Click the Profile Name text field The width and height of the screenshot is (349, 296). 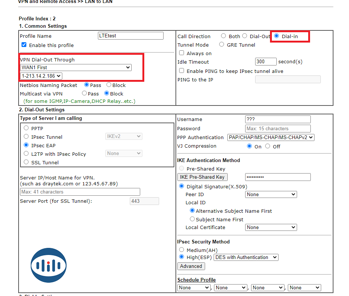point(131,36)
